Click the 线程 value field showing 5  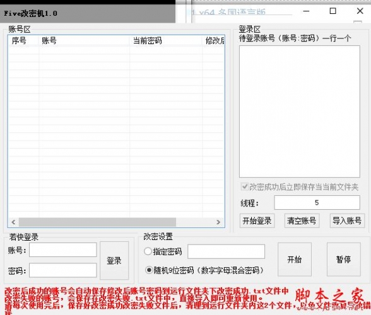click(317, 202)
